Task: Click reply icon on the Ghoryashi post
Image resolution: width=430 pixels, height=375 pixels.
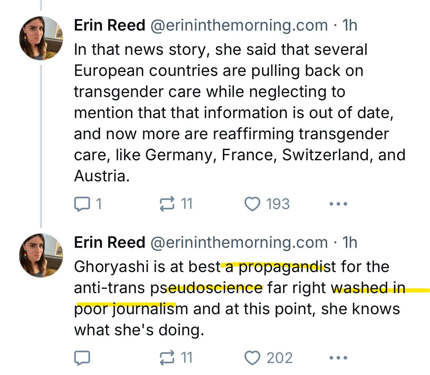Action: [x=82, y=358]
